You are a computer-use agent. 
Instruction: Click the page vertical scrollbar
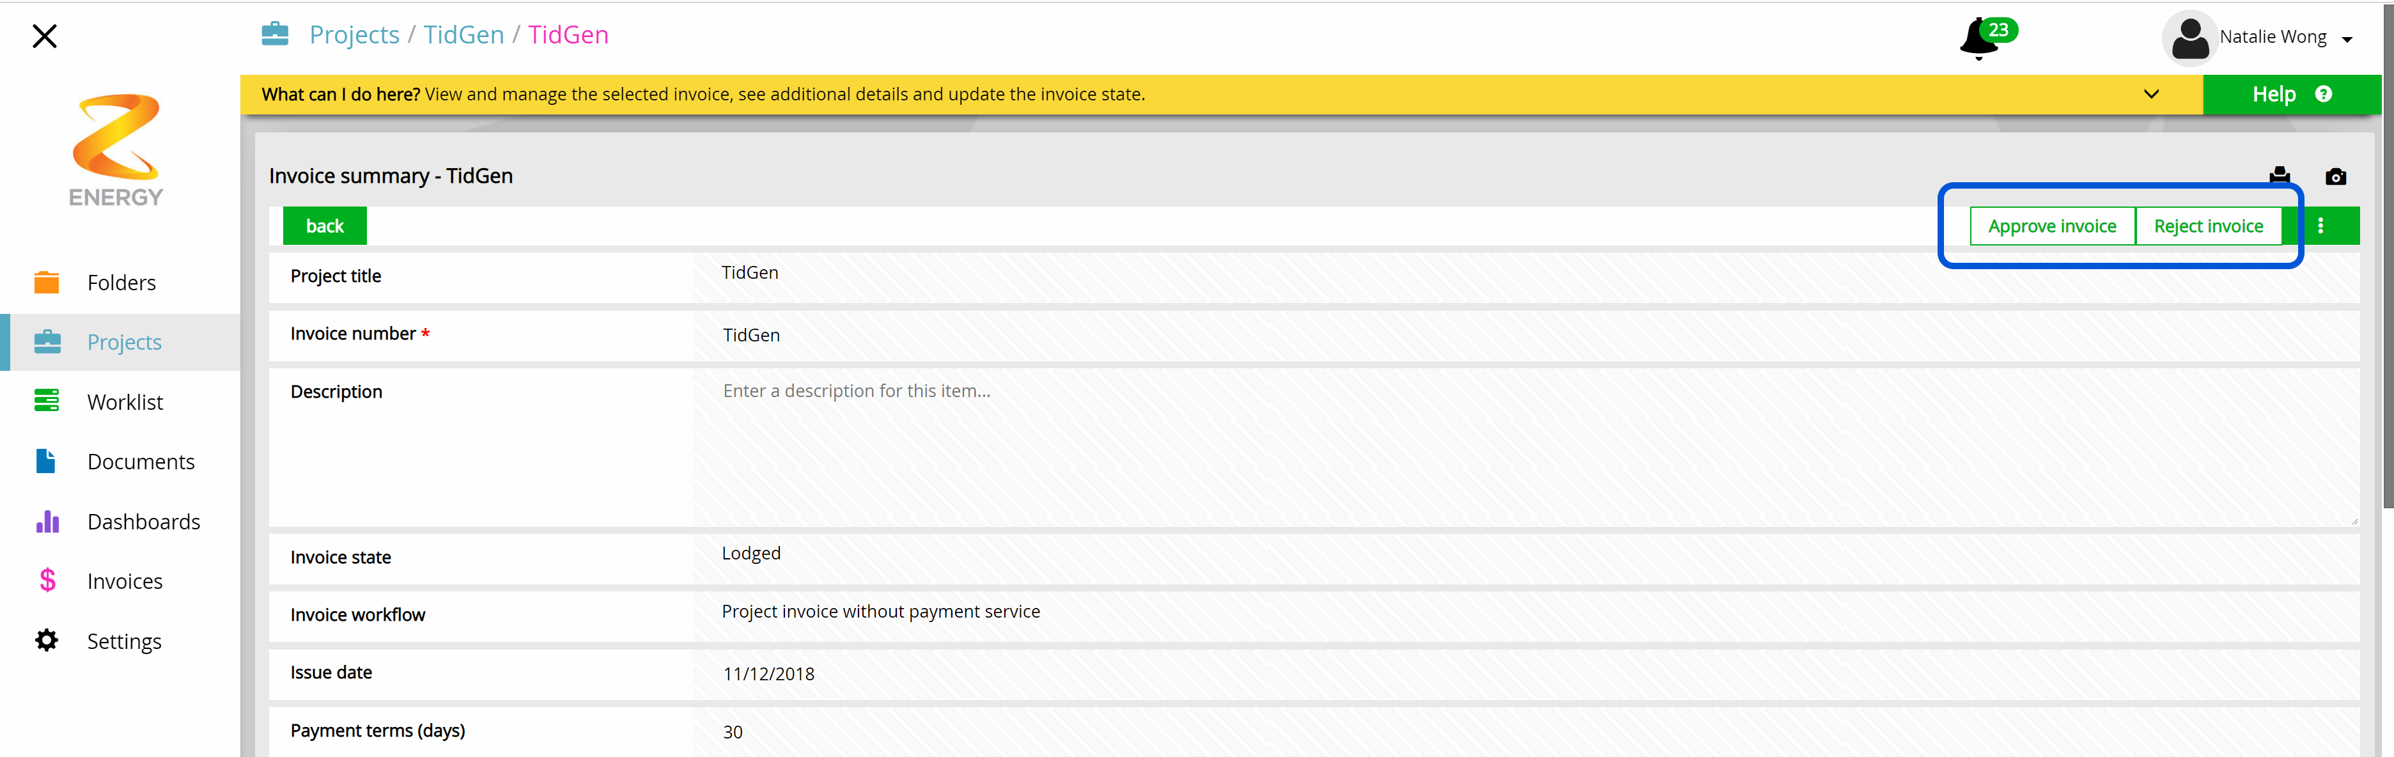pos(2388,256)
